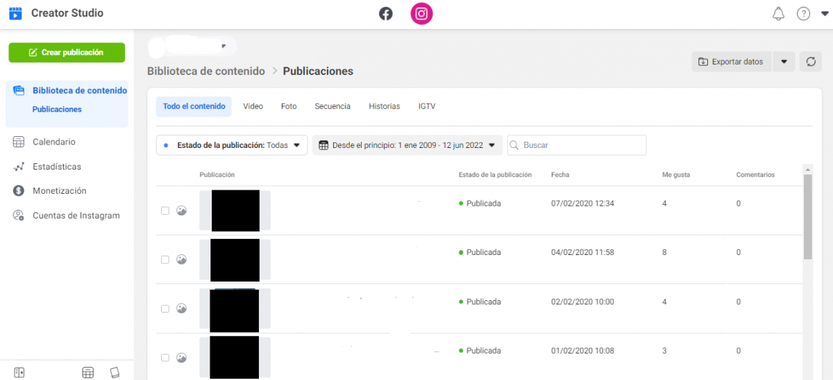Switch to the Historias tab

384,106
